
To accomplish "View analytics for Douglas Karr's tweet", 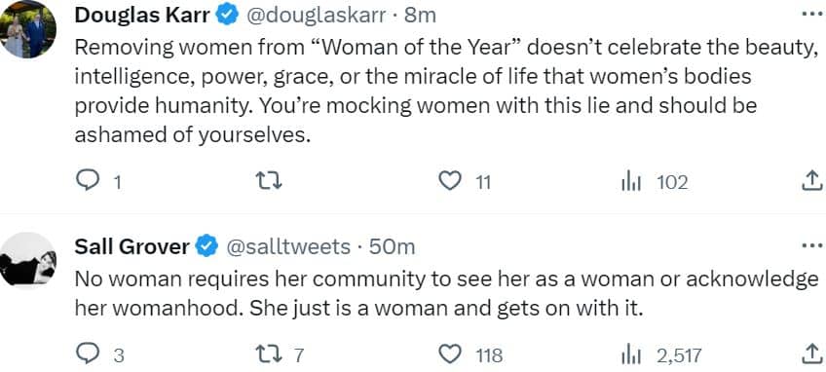I will tap(630, 182).
